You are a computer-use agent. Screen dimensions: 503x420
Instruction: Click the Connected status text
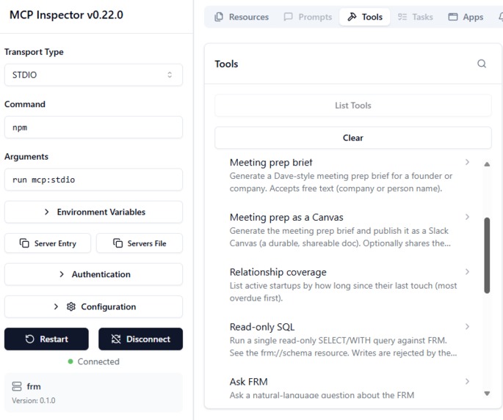(98, 361)
